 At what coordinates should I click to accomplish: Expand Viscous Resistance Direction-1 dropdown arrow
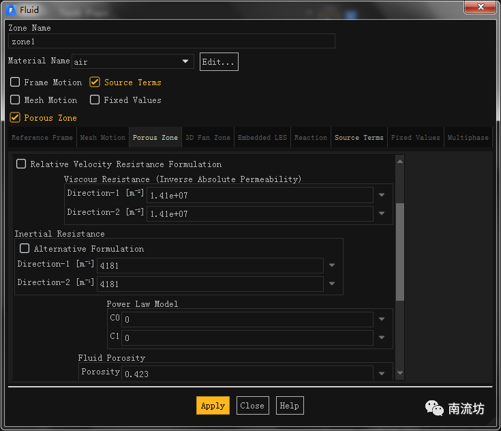(382, 195)
